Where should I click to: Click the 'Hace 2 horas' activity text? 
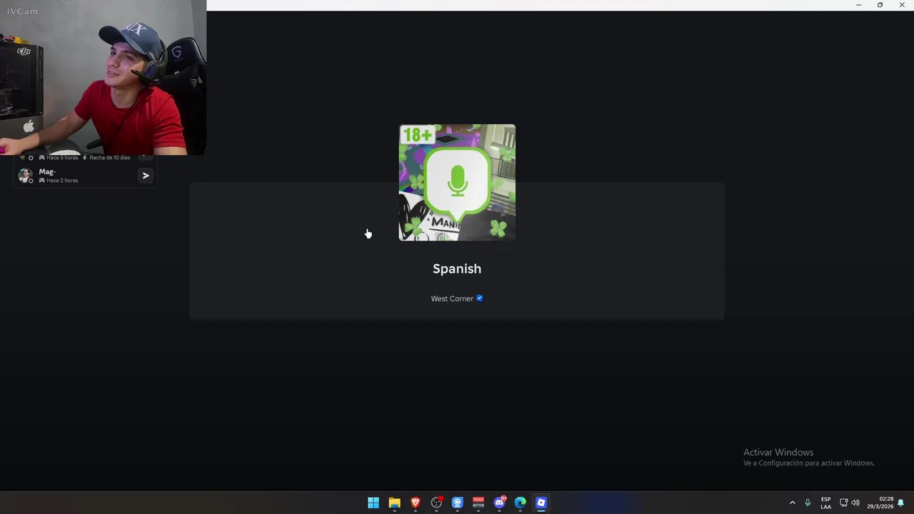click(x=62, y=181)
